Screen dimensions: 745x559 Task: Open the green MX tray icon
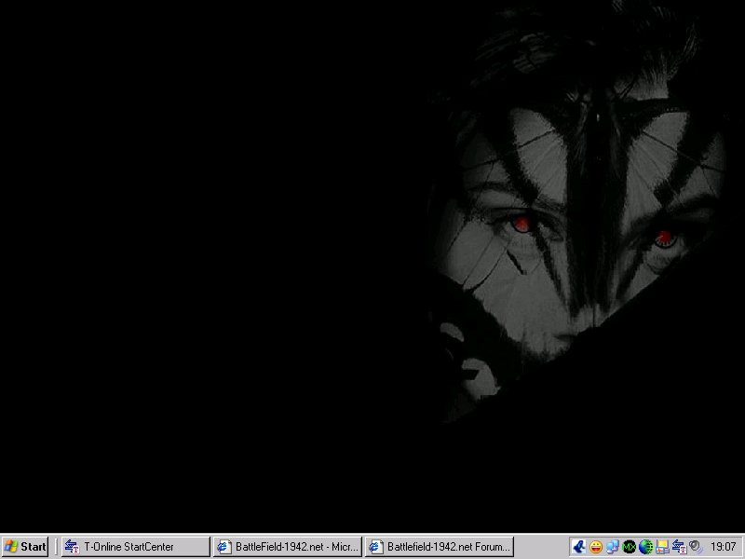629,547
